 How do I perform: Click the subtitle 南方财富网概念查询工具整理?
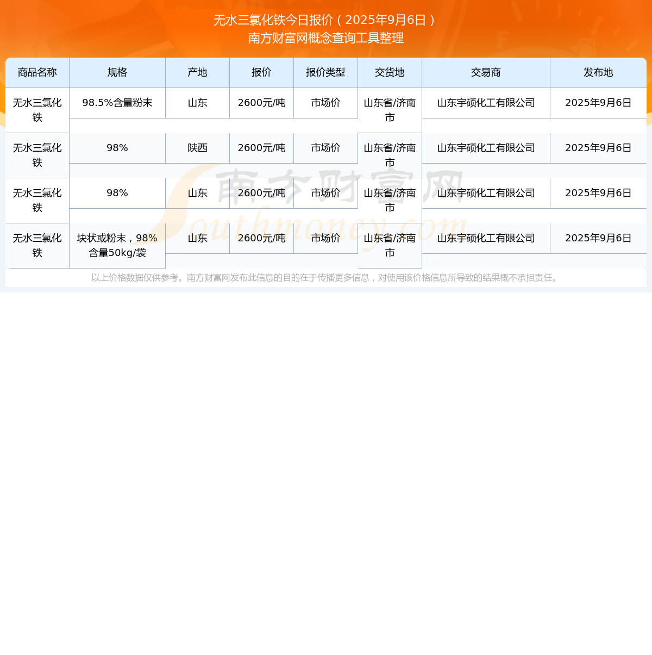[326, 38]
